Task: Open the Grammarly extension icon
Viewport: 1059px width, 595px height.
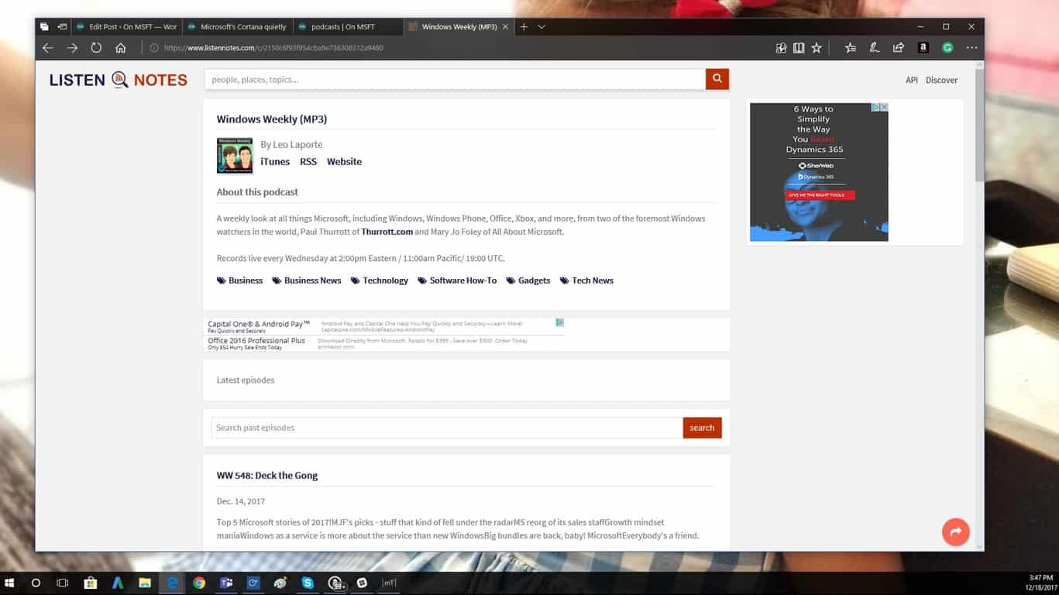Action: 947,48
